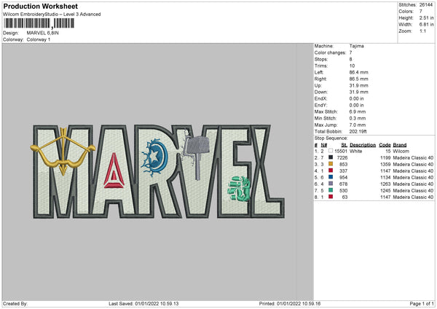Image resolution: width=437 pixels, height=309 pixels.
Task: Click the green fist emblem
Action: click(239, 189)
